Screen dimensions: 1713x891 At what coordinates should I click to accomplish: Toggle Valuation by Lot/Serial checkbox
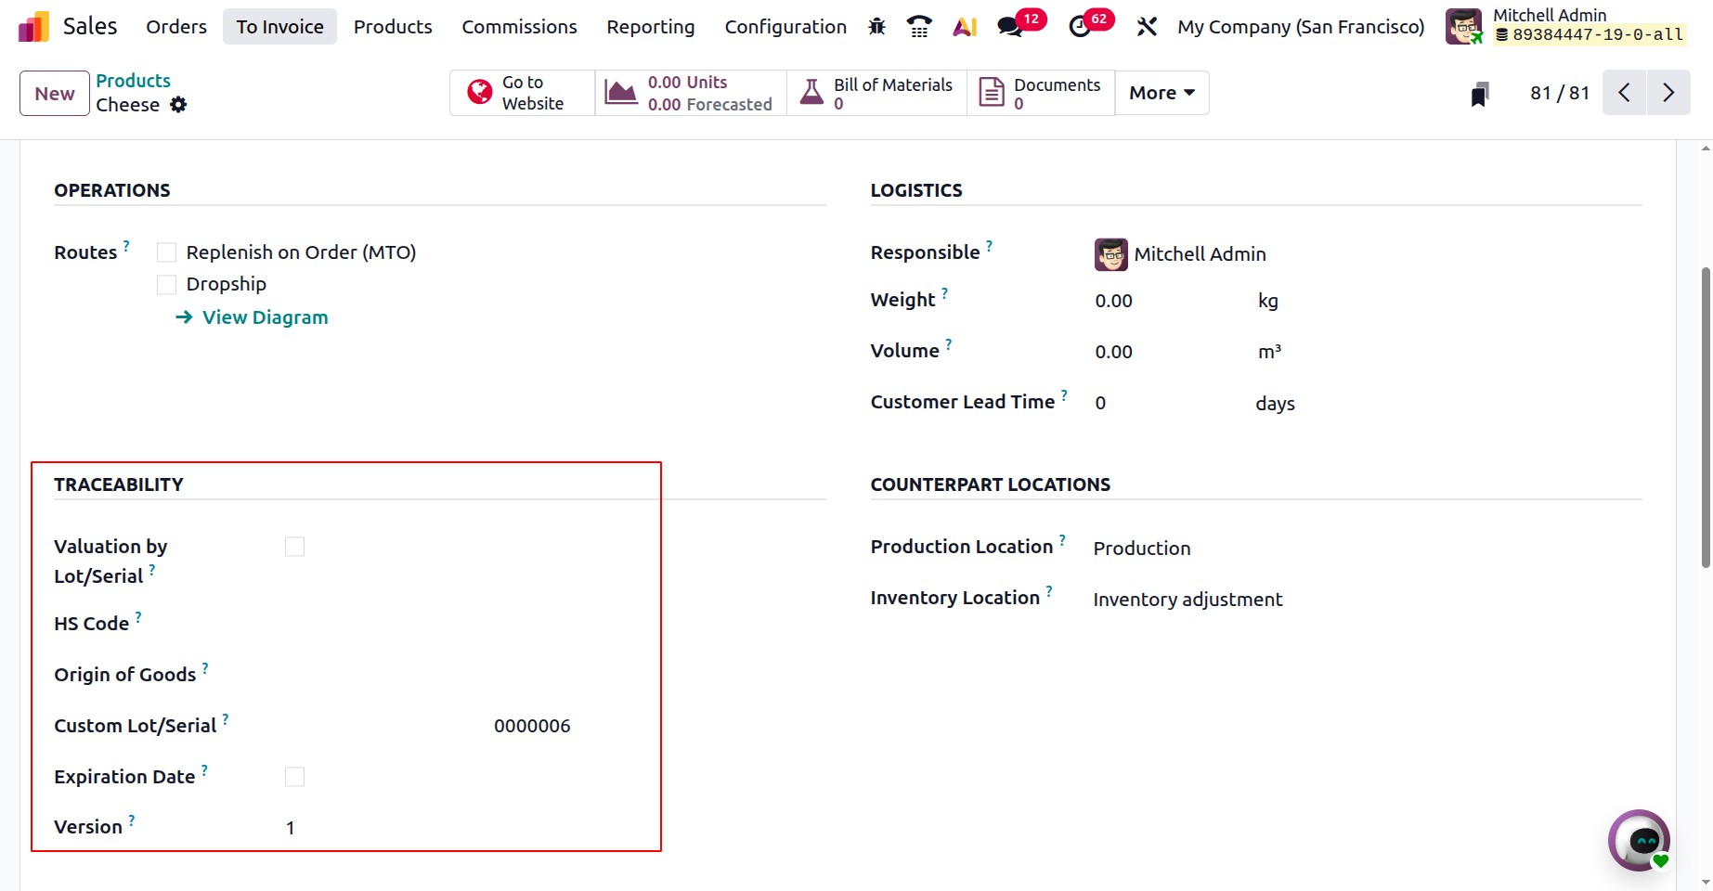point(294,547)
